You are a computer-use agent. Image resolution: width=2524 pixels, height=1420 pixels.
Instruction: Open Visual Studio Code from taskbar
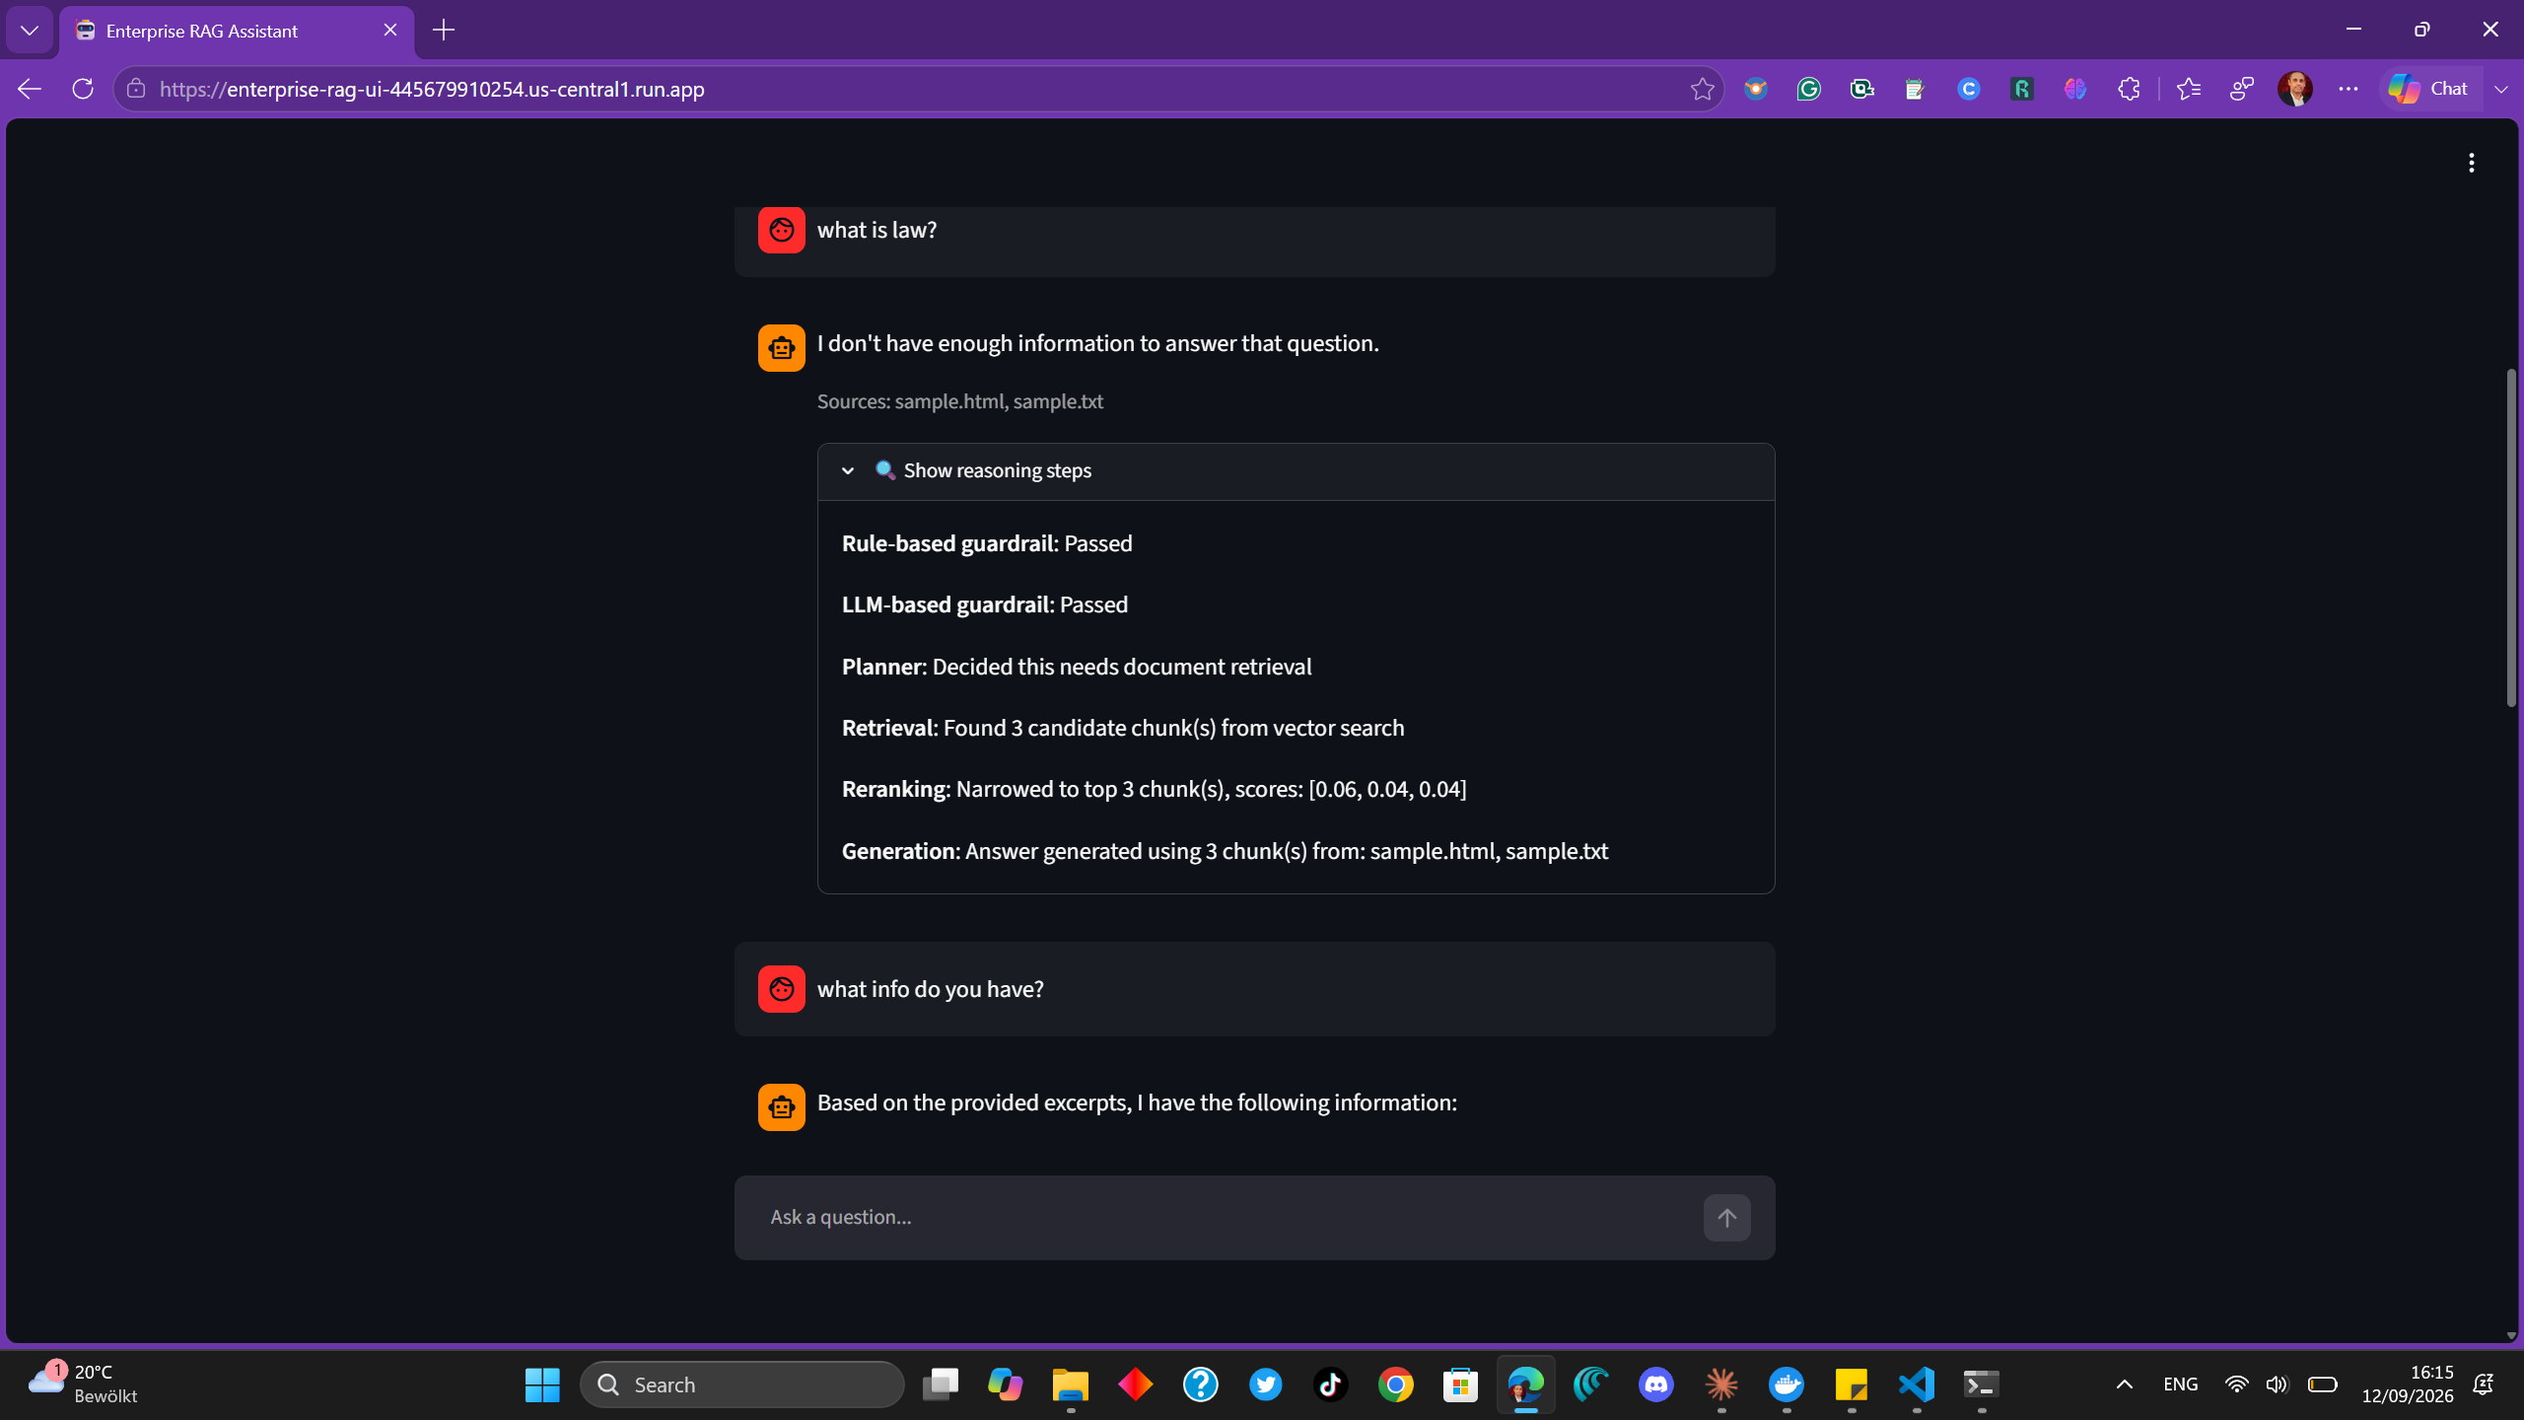tap(1917, 1384)
